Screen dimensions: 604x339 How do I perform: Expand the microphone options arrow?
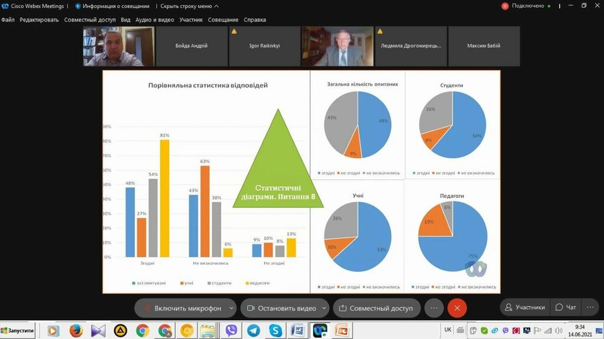(x=231, y=308)
